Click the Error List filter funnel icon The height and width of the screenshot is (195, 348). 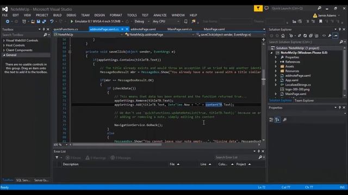[57, 158]
